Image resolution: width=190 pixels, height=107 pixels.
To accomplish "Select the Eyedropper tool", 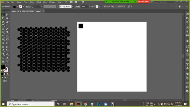I will pos(3,50).
